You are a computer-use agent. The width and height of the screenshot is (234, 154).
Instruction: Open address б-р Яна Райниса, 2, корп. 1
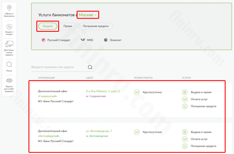point(103,91)
